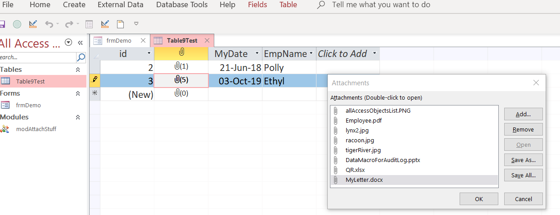Click the Polly name cell
This screenshot has width=560, height=215.
[289, 67]
